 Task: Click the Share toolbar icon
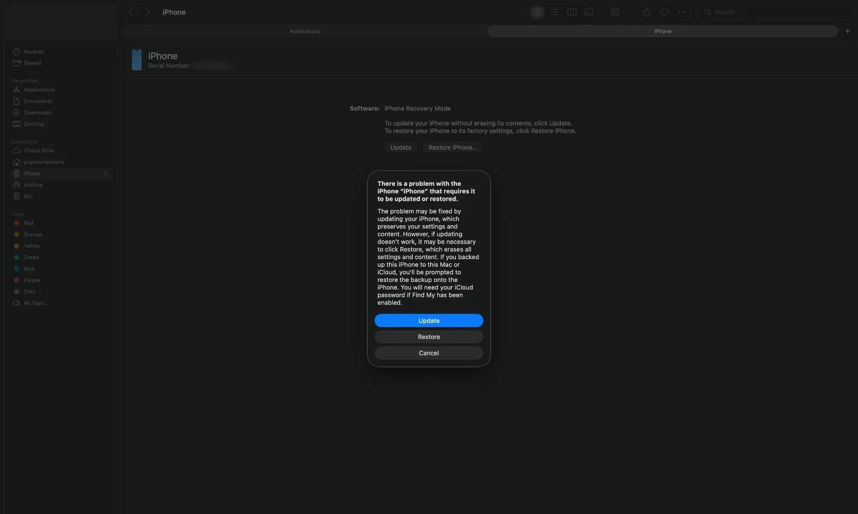647,12
